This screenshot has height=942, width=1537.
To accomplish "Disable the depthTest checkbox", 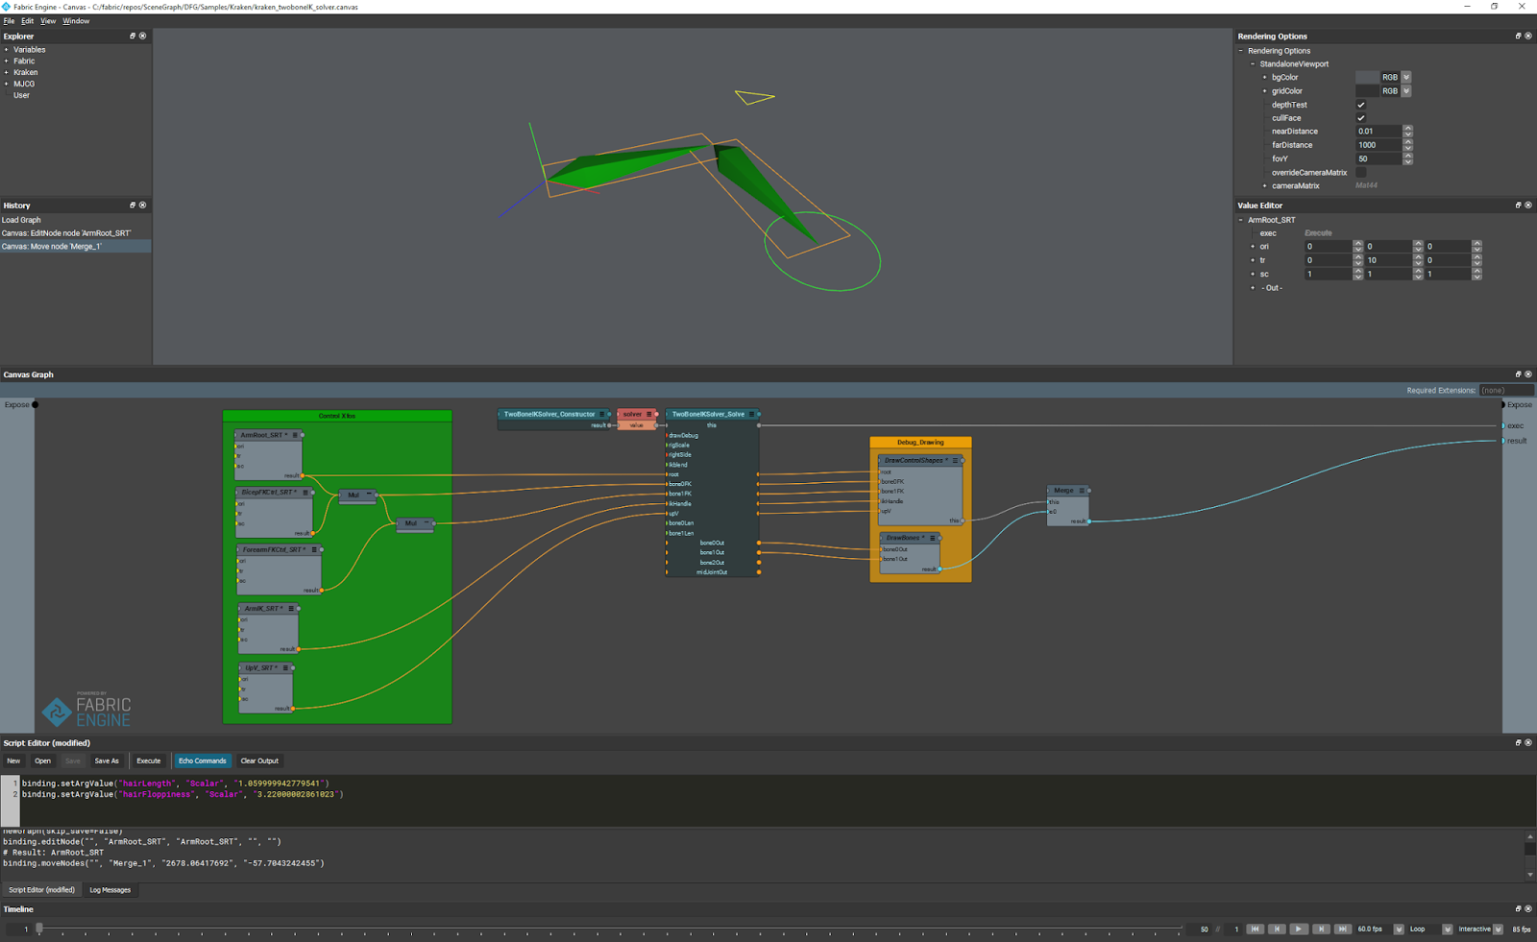I will coord(1360,105).
